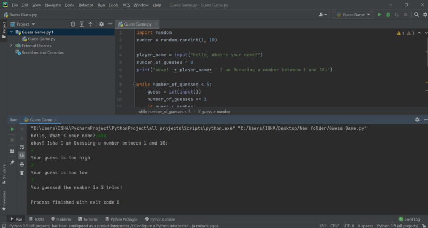Open the Guess Game run configuration dropdown
This screenshot has height=228, width=428.
pos(353,15)
